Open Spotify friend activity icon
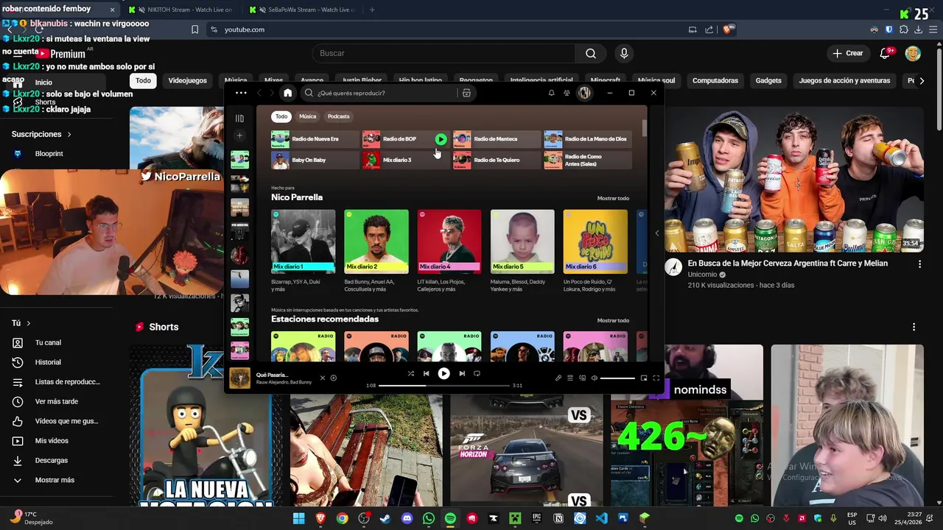This screenshot has width=943, height=530. pyautogui.click(x=567, y=93)
